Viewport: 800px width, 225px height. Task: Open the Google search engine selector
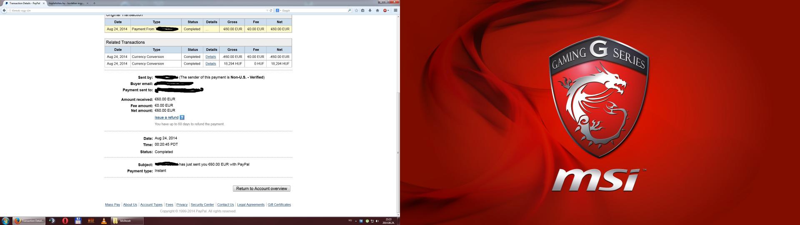pos(278,10)
